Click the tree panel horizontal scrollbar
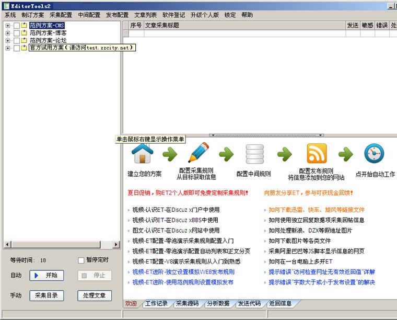This screenshot has height=320, width=397. 62,244
